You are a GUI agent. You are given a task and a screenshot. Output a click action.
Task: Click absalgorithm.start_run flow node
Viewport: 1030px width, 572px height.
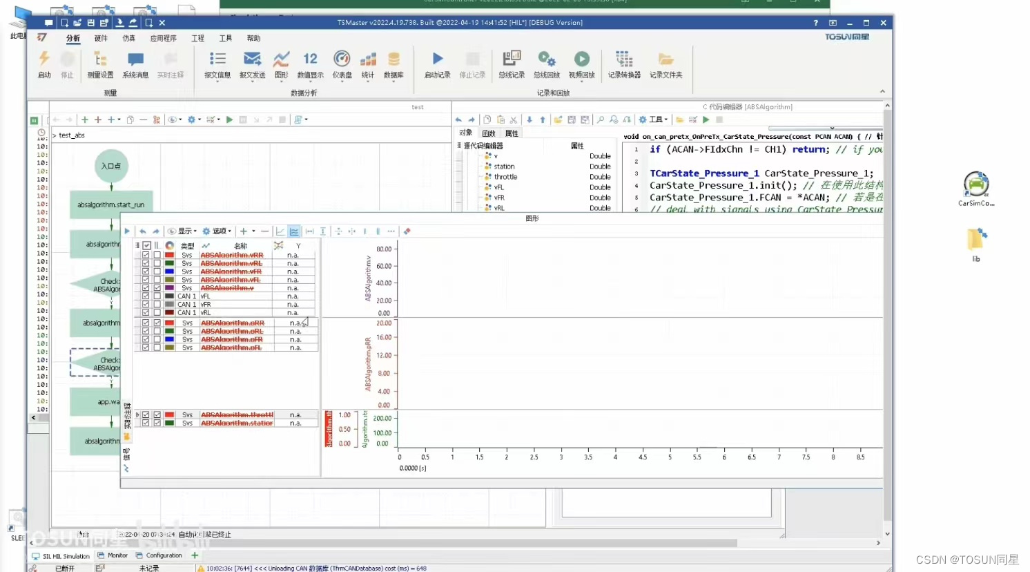[x=111, y=205]
